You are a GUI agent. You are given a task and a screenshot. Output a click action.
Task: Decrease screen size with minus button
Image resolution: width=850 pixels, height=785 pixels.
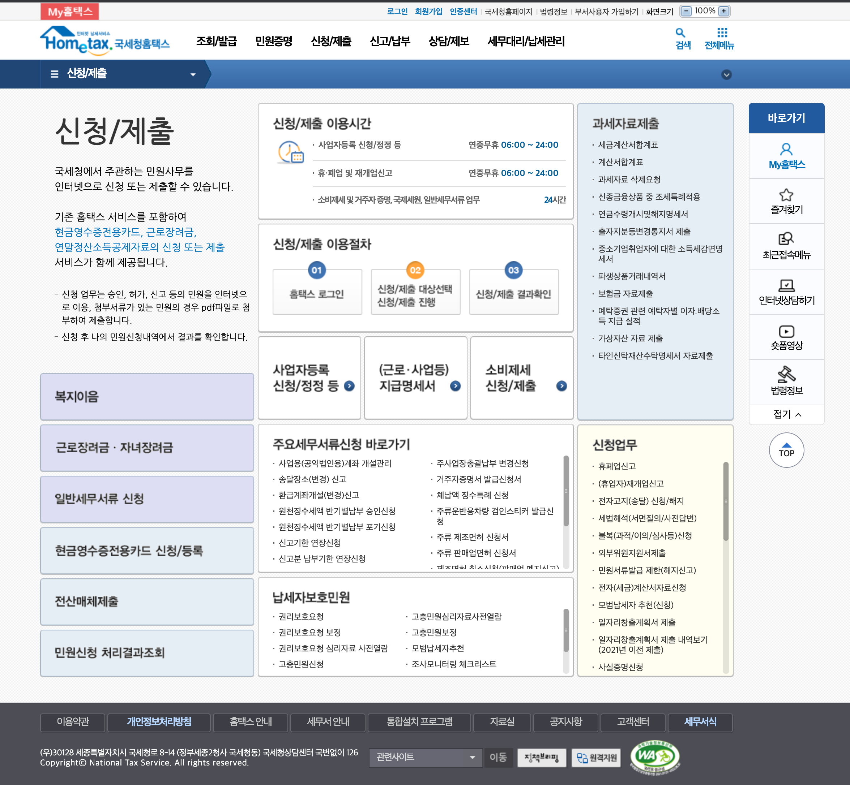[686, 12]
